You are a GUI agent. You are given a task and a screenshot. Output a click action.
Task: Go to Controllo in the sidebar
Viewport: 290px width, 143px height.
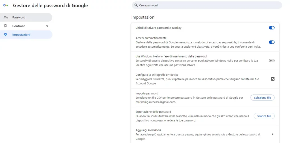(26, 26)
